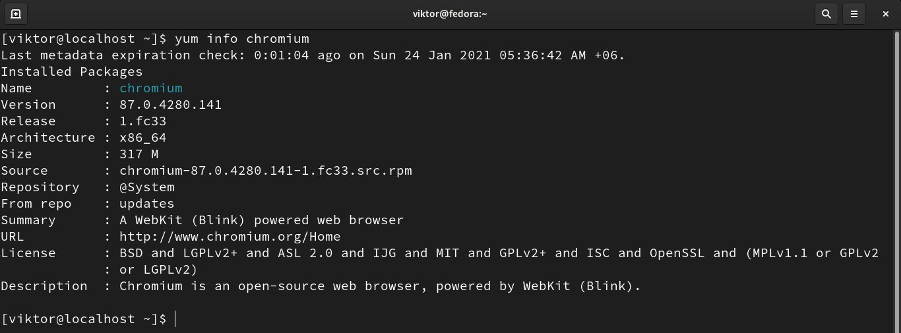Viewport: 901px width, 333px height.
Task: Click the 317 M size value
Action: coord(139,154)
